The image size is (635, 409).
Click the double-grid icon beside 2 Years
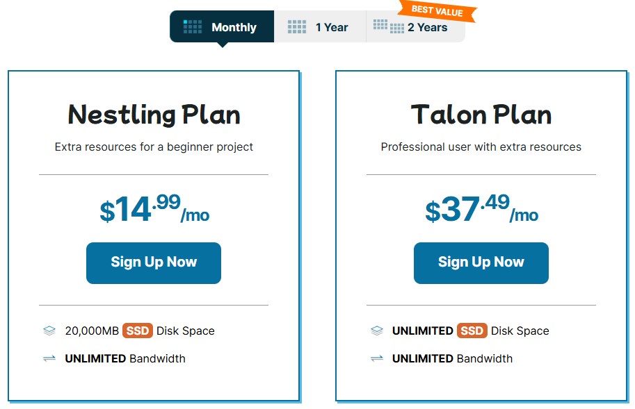tap(389, 26)
